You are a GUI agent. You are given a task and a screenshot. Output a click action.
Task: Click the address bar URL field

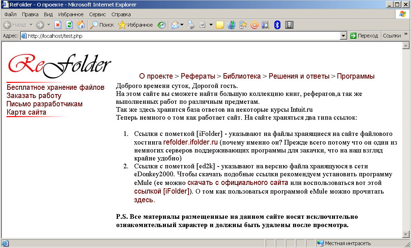(184, 36)
